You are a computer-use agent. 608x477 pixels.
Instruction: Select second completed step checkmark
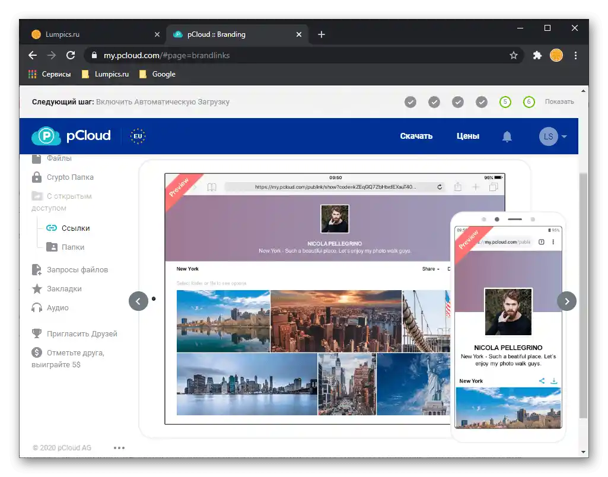click(x=434, y=102)
